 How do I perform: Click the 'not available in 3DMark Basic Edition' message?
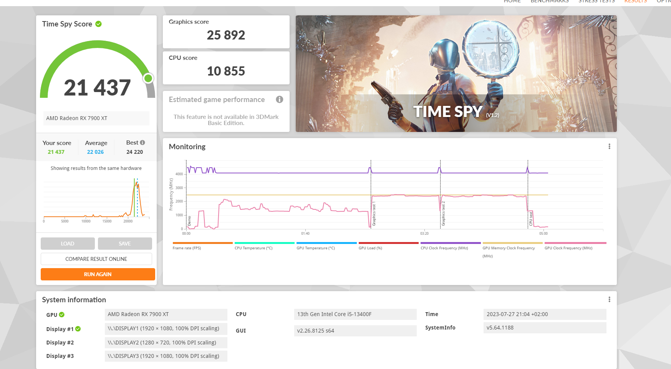(x=226, y=120)
